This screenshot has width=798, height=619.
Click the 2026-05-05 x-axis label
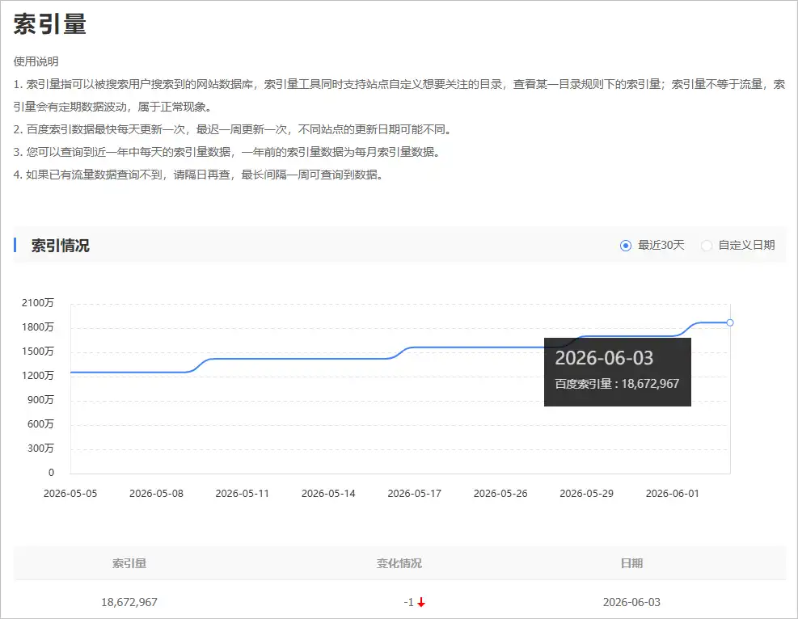tap(70, 494)
